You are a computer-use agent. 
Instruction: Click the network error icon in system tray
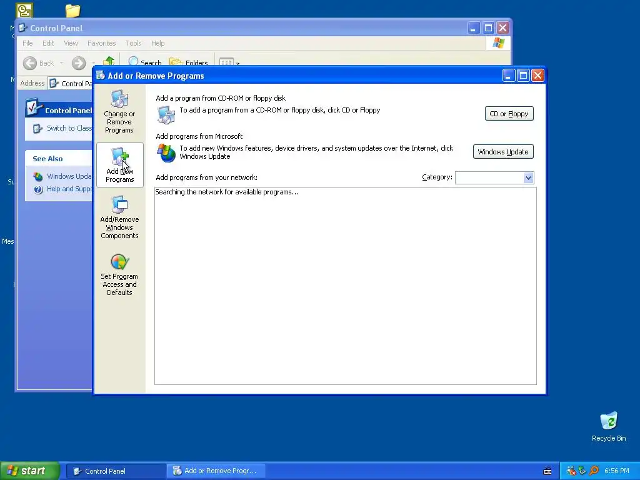(571, 471)
